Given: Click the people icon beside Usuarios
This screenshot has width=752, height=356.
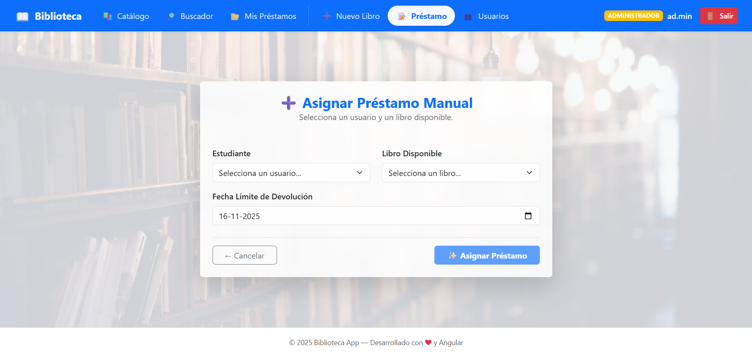Looking at the screenshot, I should click(468, 17).
